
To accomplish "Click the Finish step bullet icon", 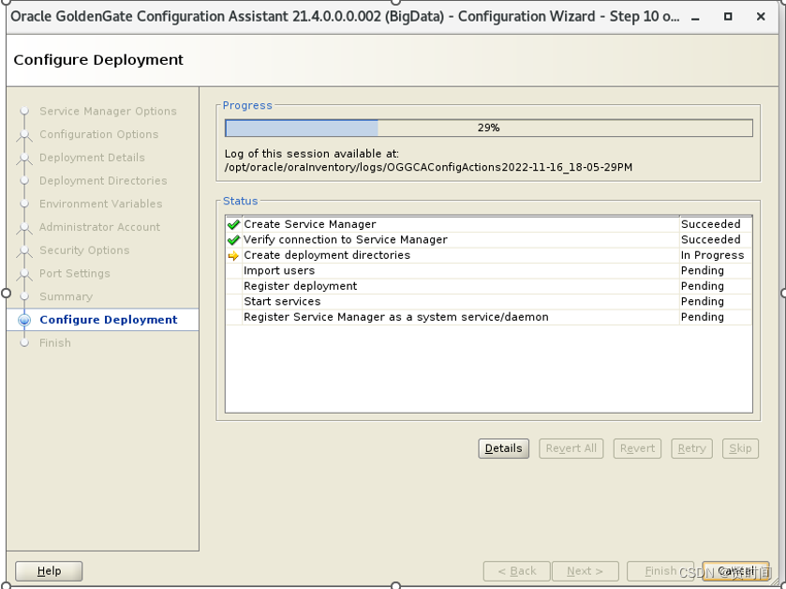I will click(x=24, y=342).
